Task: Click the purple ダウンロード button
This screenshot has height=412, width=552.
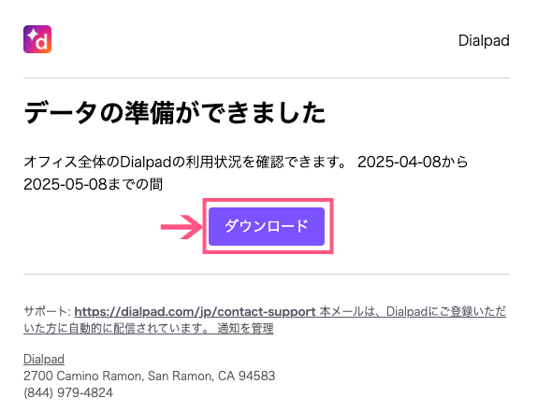Action: (267, 226)
